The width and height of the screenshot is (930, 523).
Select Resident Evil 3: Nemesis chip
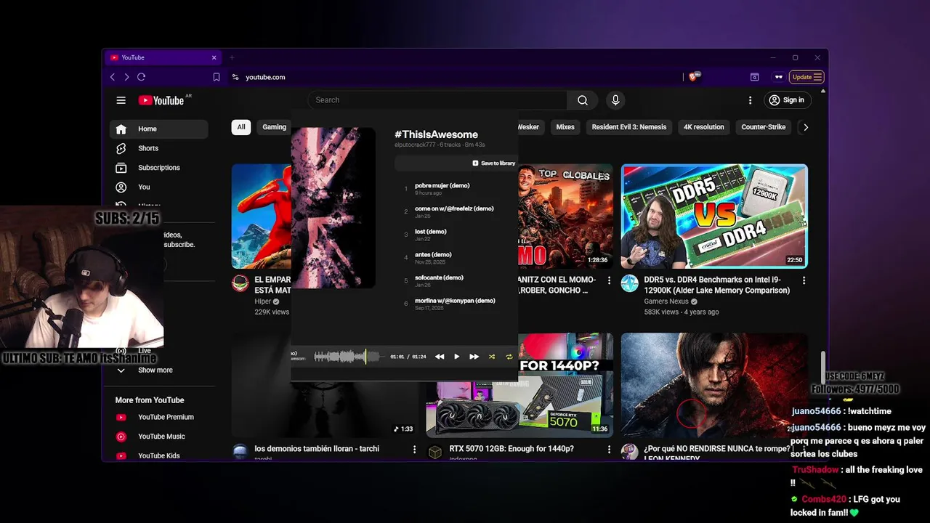click(x=629, y=127)
